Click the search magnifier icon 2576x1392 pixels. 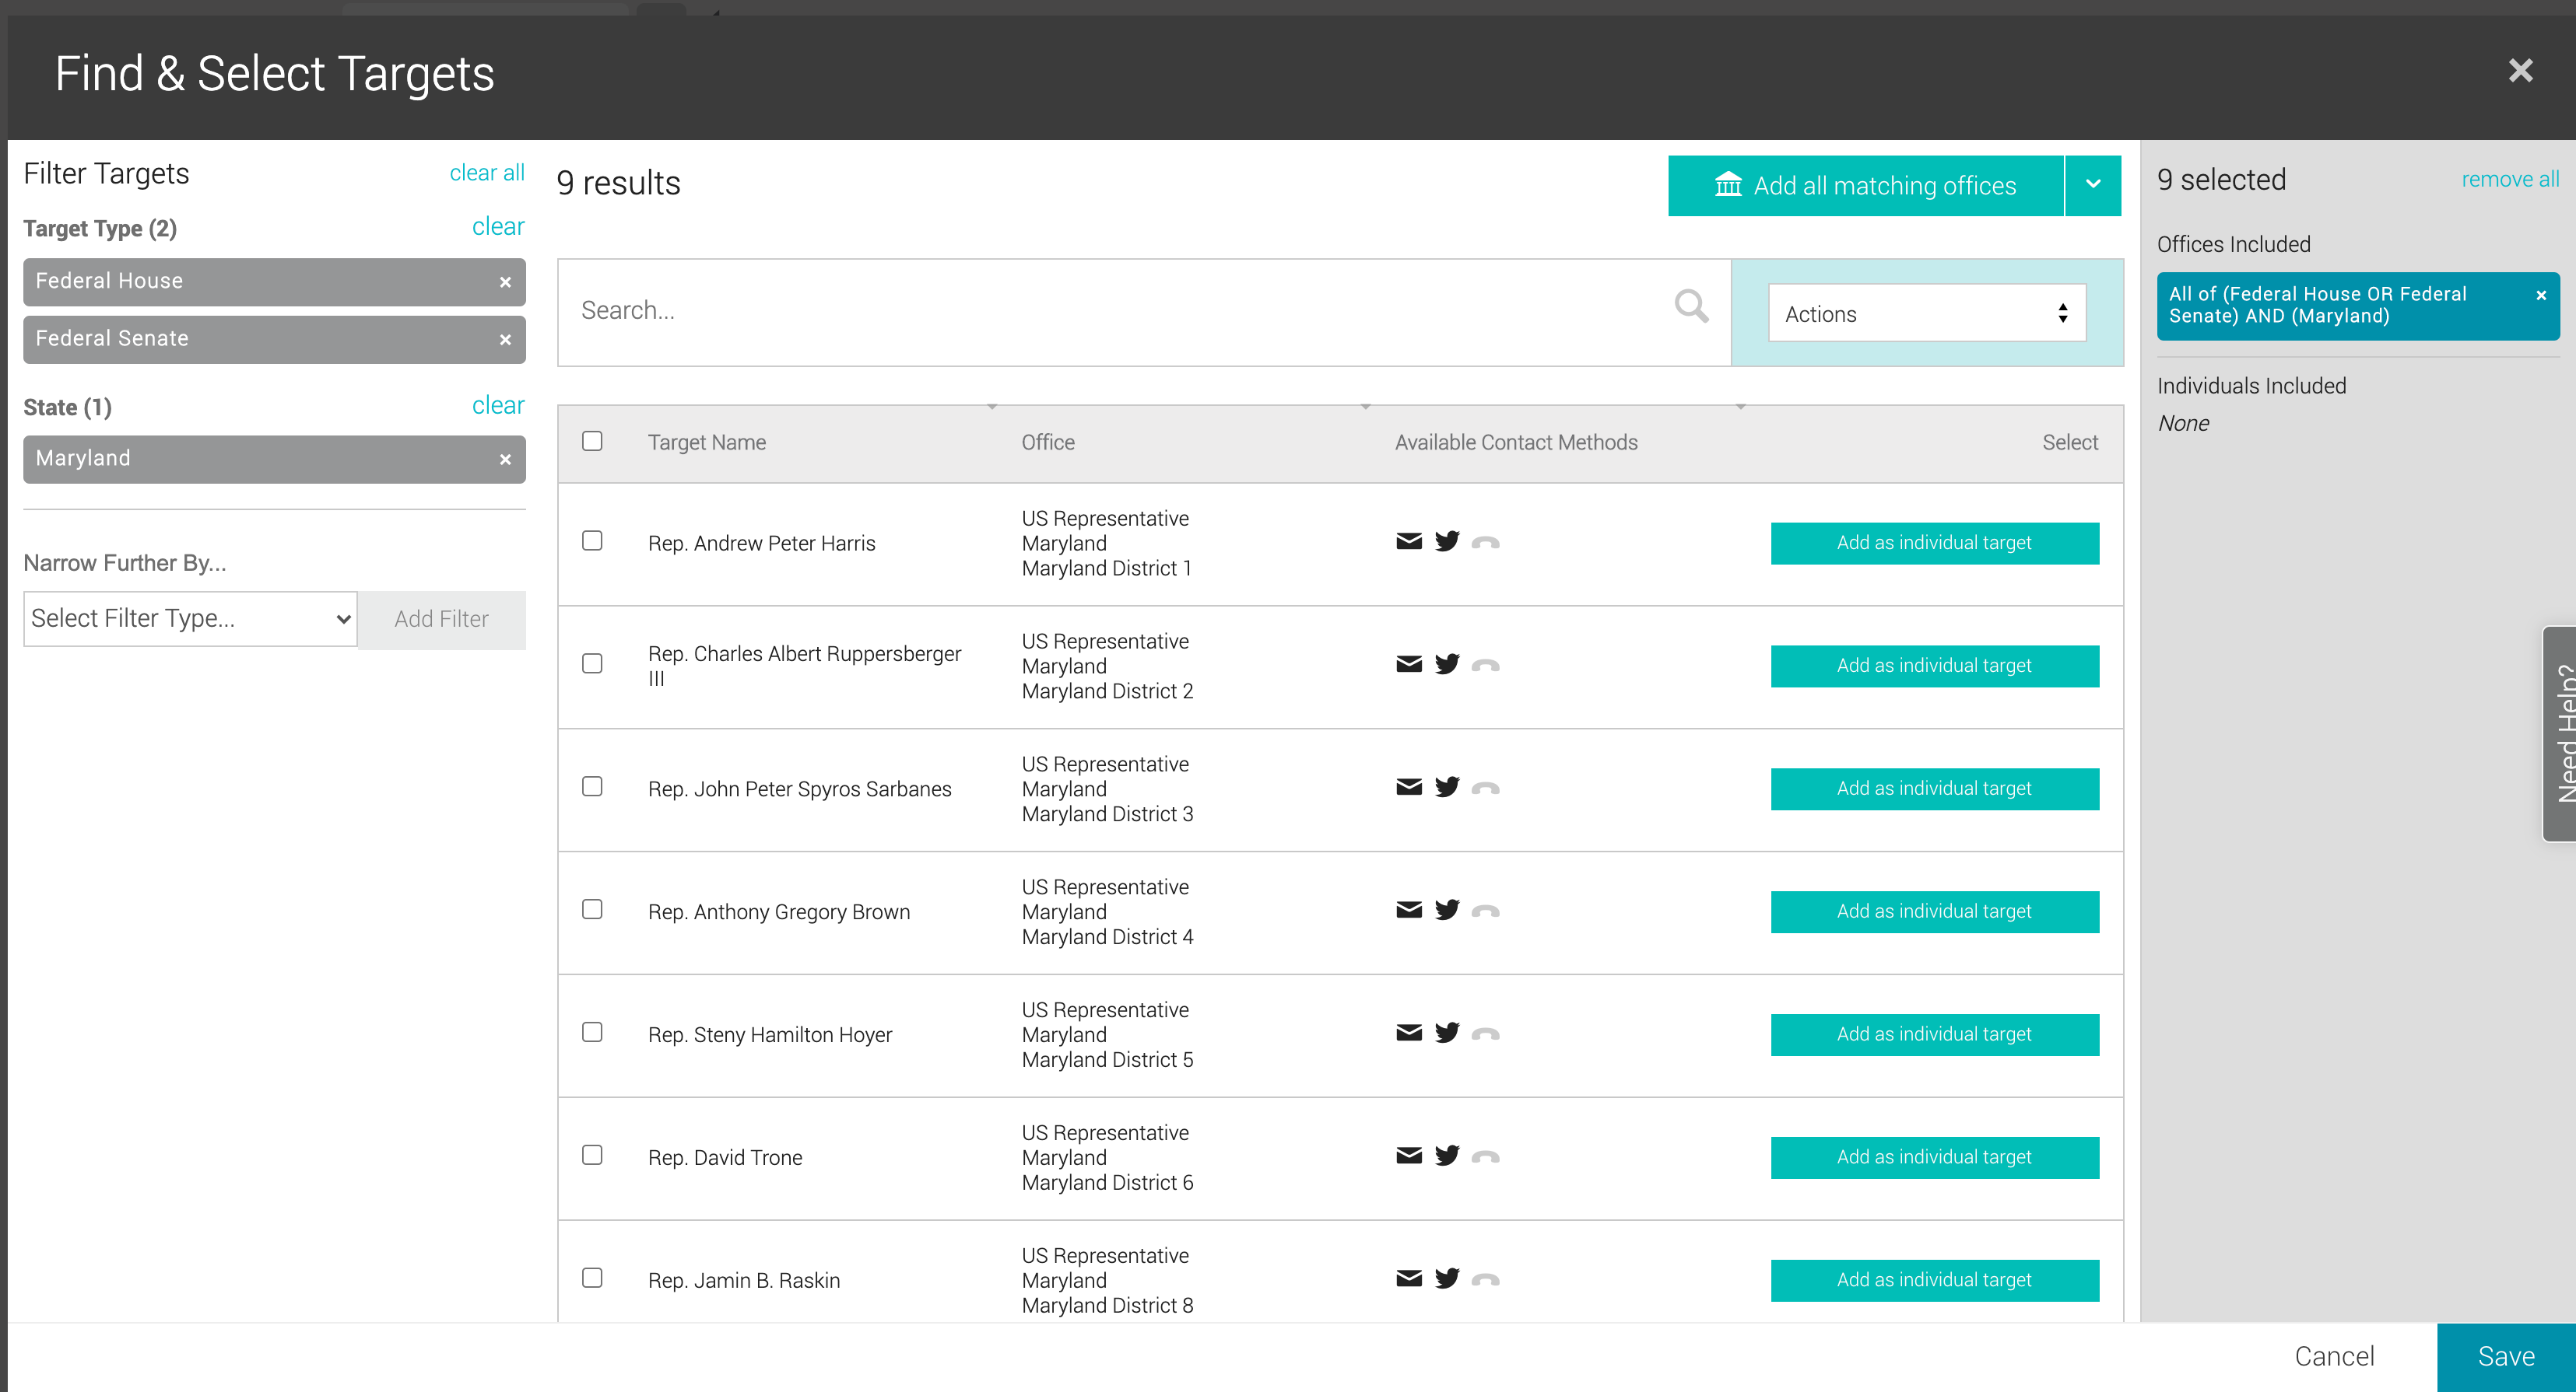tap(1692, 306)
